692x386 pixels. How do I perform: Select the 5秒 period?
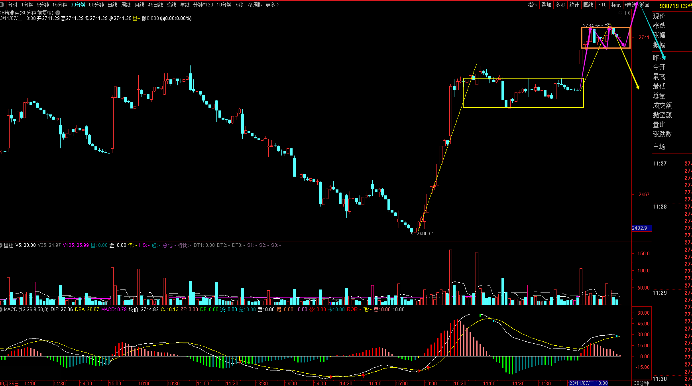[240, 5]
